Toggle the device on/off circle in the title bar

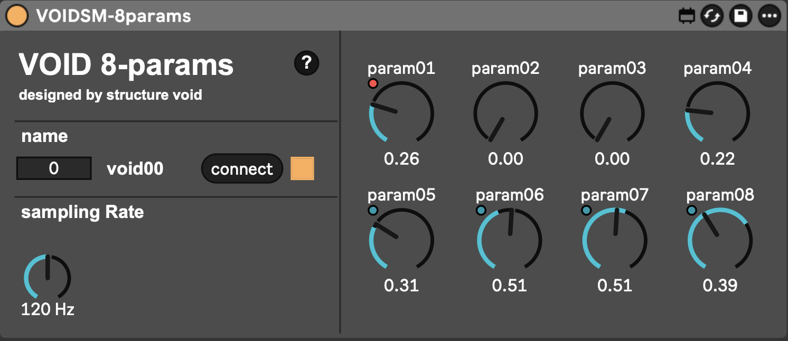(17, 16)
